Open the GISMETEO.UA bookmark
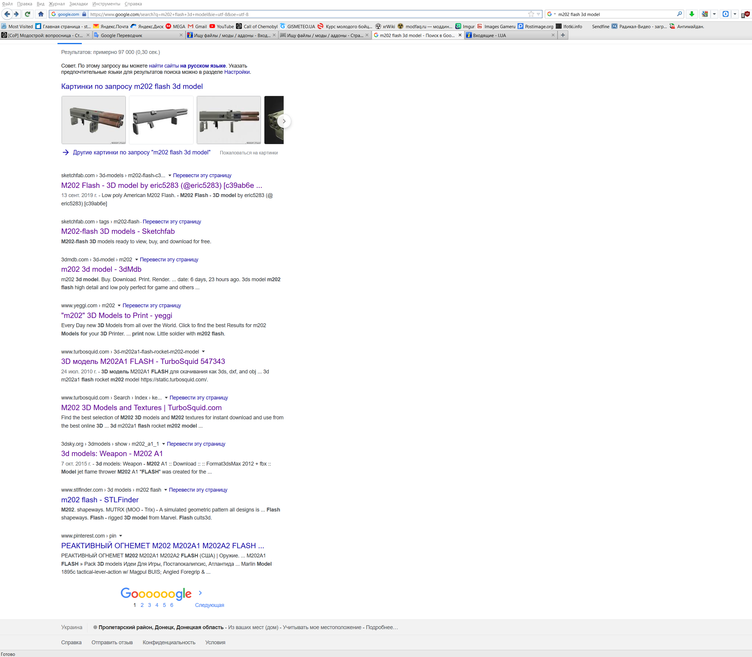The image size is (752, 657). (x=297, y=26)
